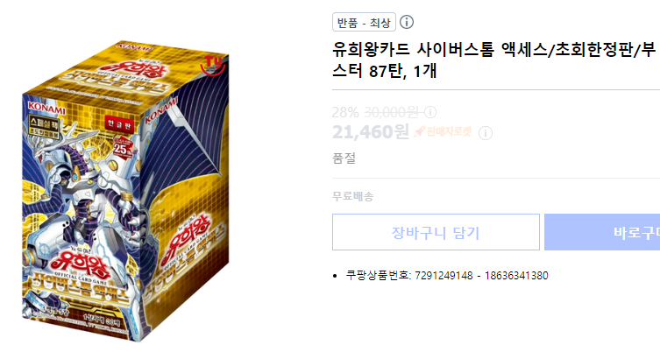Click the strikethrough 30,000원 original price
This screenshot has width=660, height=352.
(x=391, y=112)
